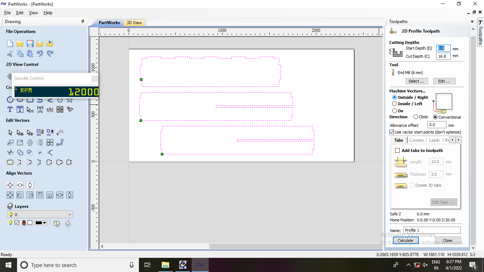Screen dimensions: 484x272
Task: Click the ungroup objects icon
Action: pos(50,132)
